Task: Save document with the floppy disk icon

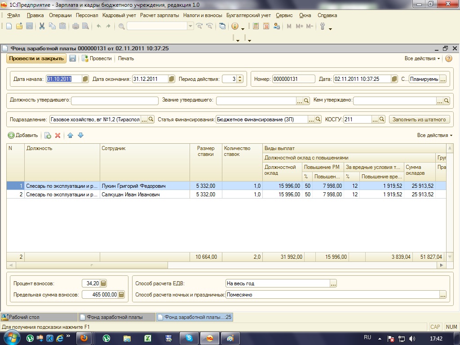Action: [72, 58]
